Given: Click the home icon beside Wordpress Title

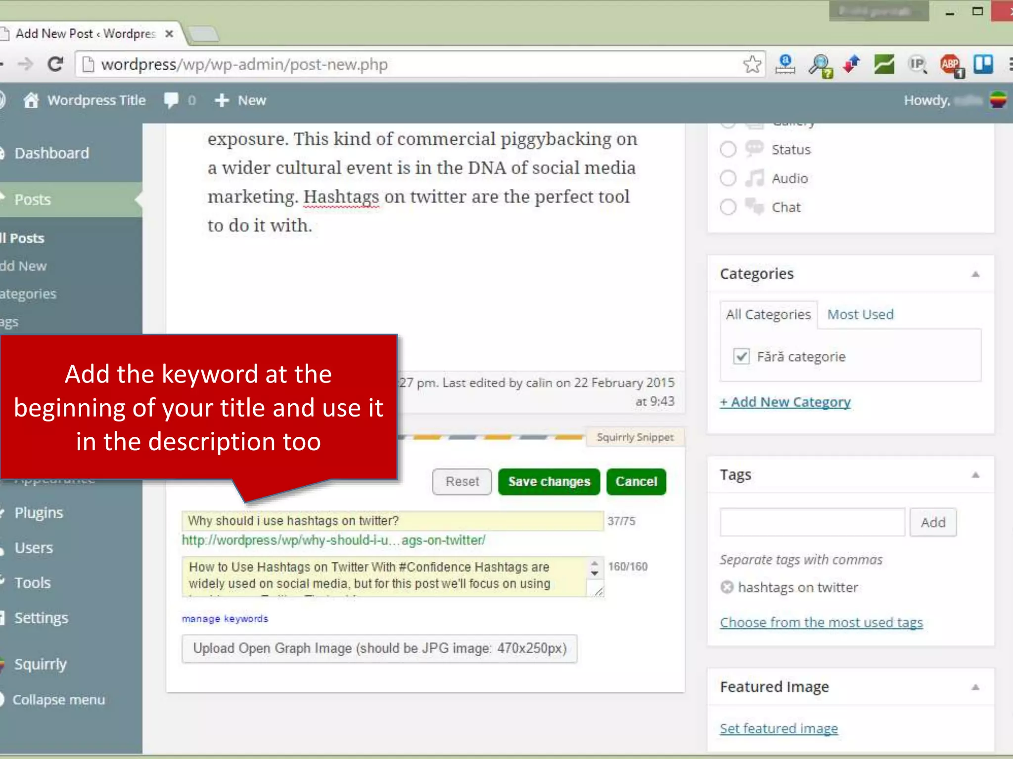Looking at the screenshot, I should click(31, 100).
